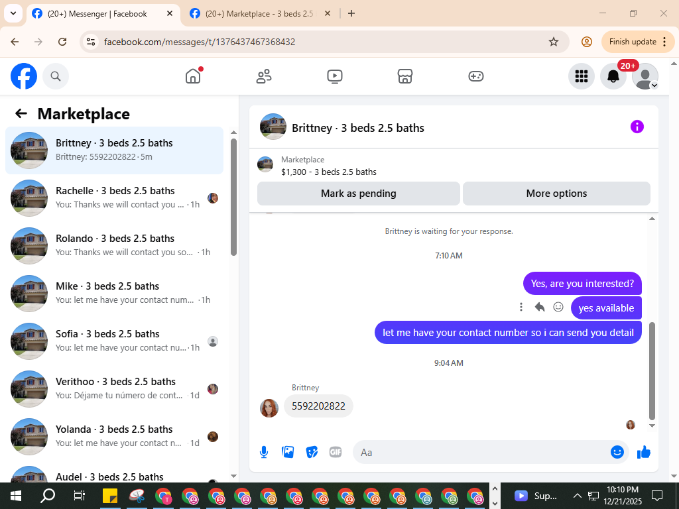
Task: Open the Gaming controller icon
Action: click(476, 76)
